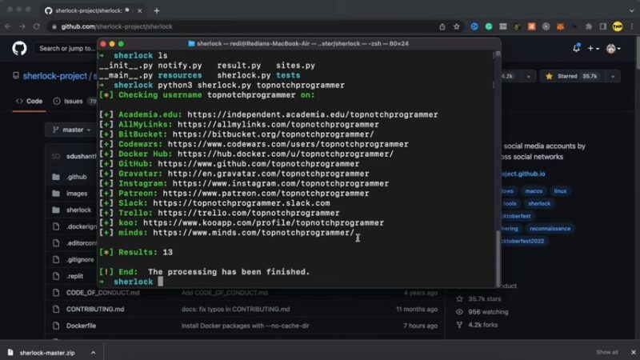Open the images folder
Image resolution: width=640 pixels, height=360 pixels.
point(77,194)
